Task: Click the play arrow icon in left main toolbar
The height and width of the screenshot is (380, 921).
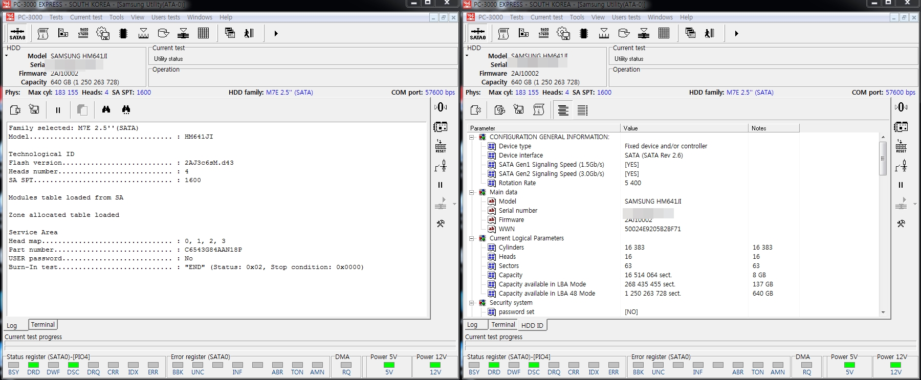Action: coord(276,34)
